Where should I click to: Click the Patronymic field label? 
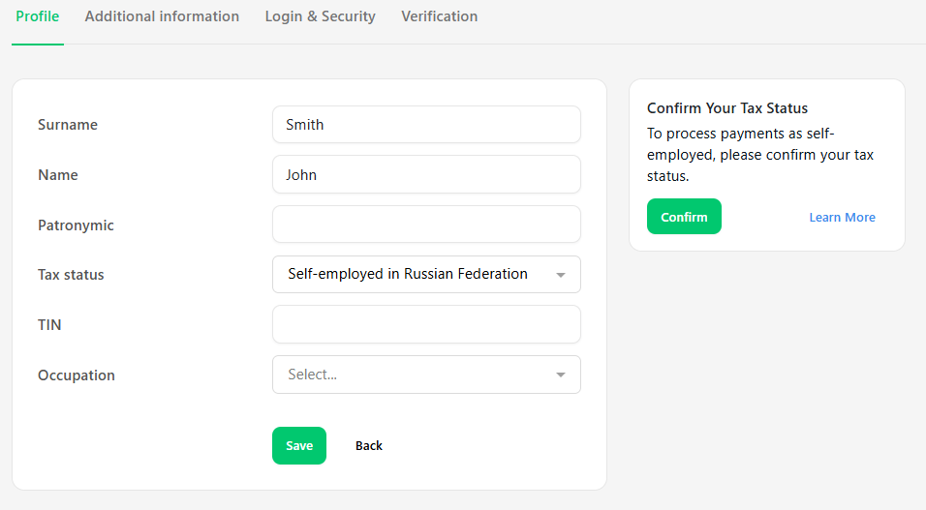point(76,225)
